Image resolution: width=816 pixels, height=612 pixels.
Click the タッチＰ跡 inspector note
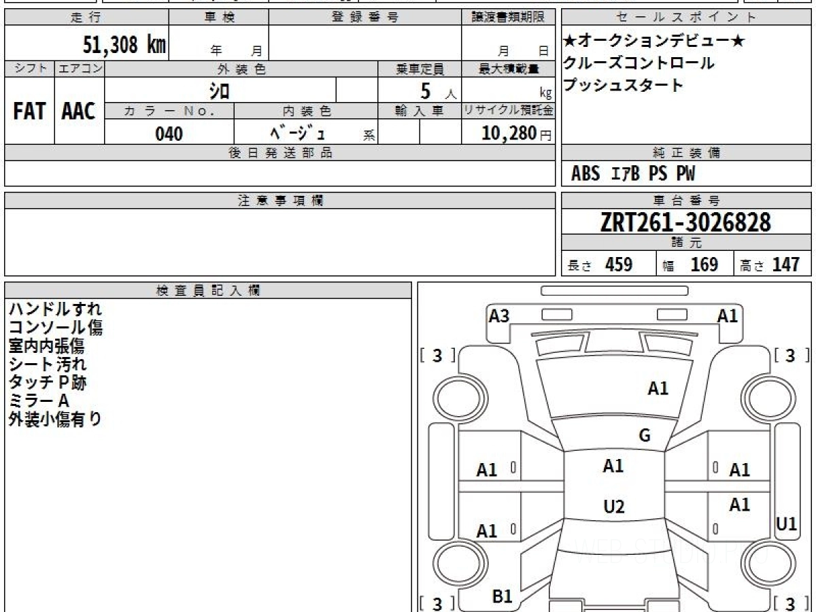click(x=48, y=383)
